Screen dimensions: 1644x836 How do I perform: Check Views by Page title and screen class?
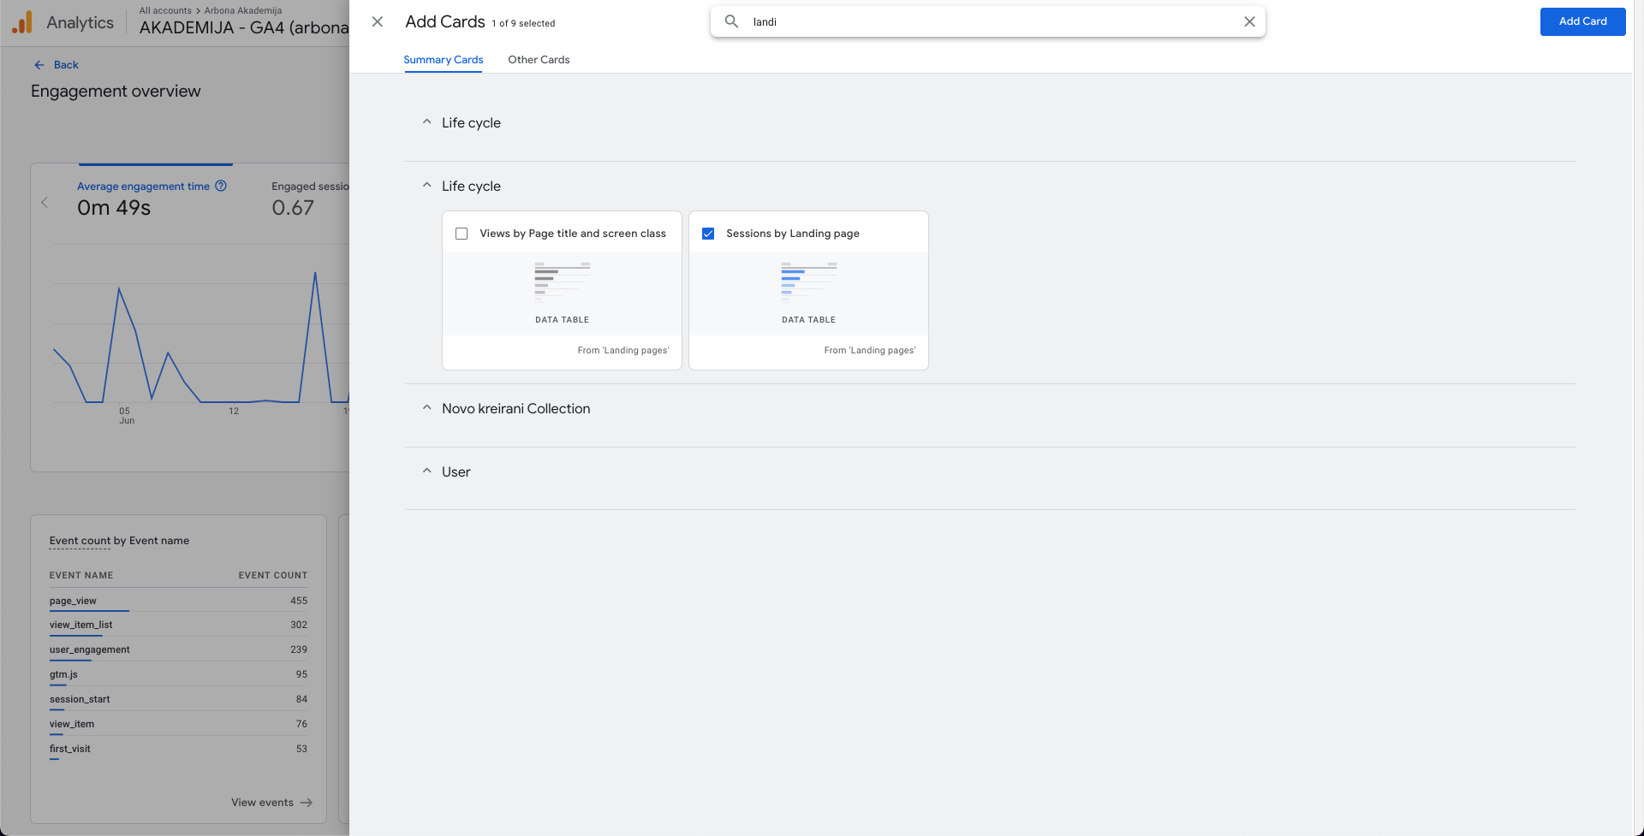click(x=462, y=234)
